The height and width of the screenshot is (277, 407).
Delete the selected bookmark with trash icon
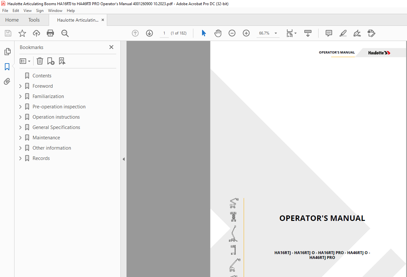(x=40, y=61)
